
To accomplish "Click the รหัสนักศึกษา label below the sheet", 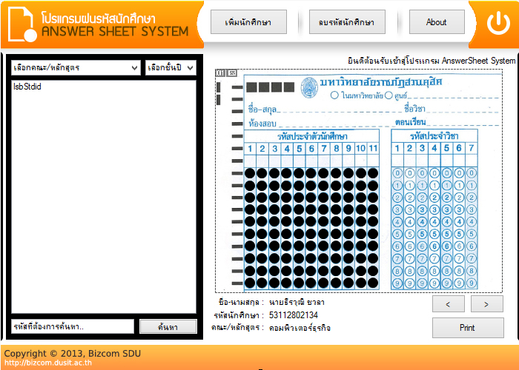I will [239, 315].
